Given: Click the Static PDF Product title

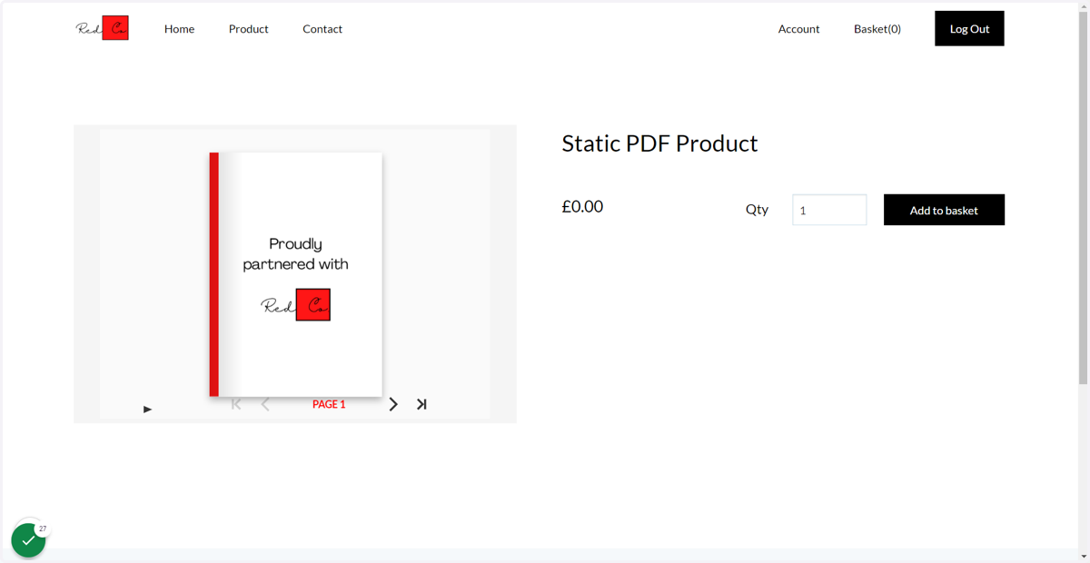Looking at the screenshot, I should tap(659, 143).
